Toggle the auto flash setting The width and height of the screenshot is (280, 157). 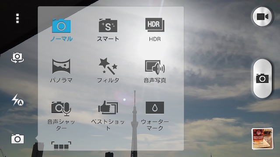pyautogui.click(x=17, y=100)
